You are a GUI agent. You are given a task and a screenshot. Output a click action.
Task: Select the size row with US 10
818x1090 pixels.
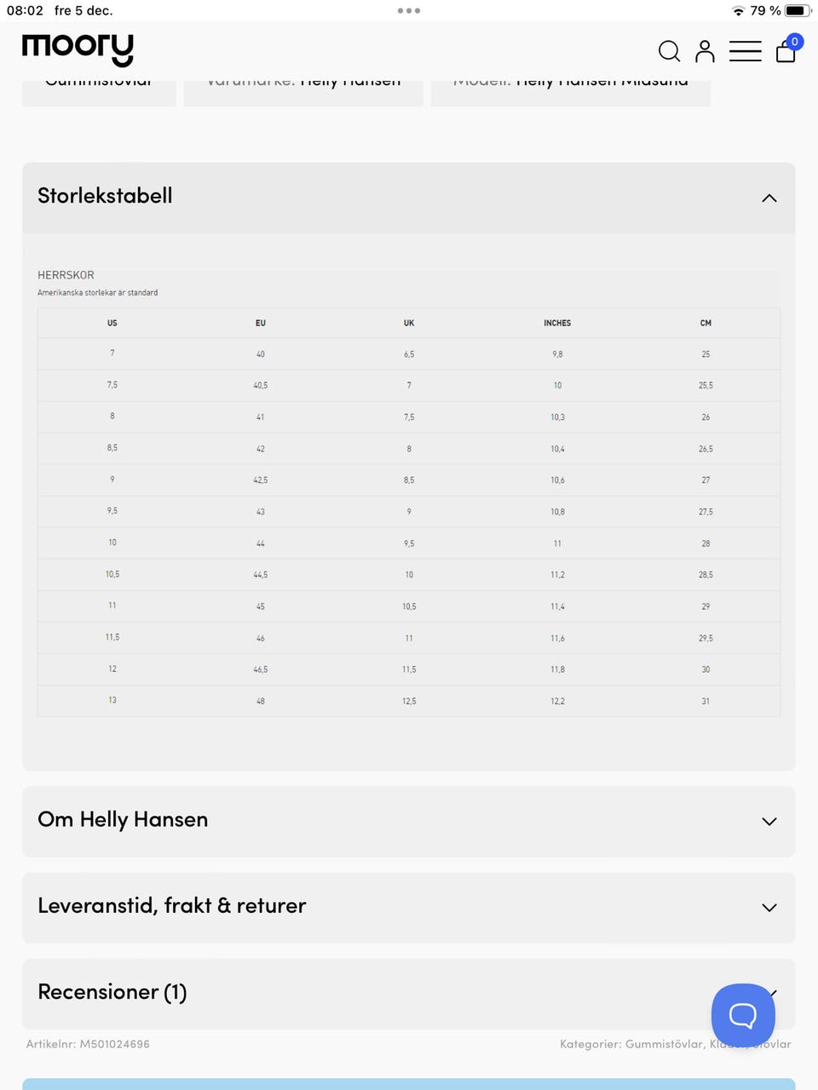click(409, 542)
